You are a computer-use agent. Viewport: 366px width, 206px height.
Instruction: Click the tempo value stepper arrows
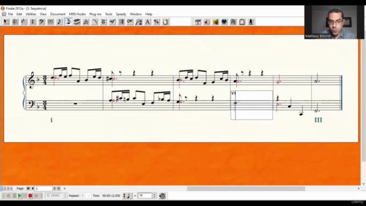pyautogui.click(x=154, y=196)
